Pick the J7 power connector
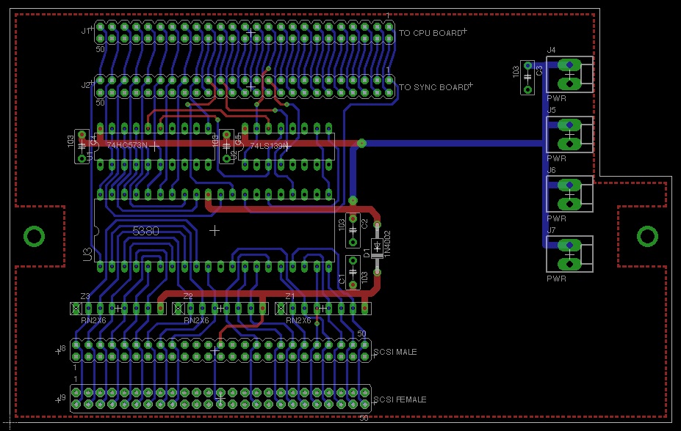This screenshot has height=431, width=681. (569, 254)
